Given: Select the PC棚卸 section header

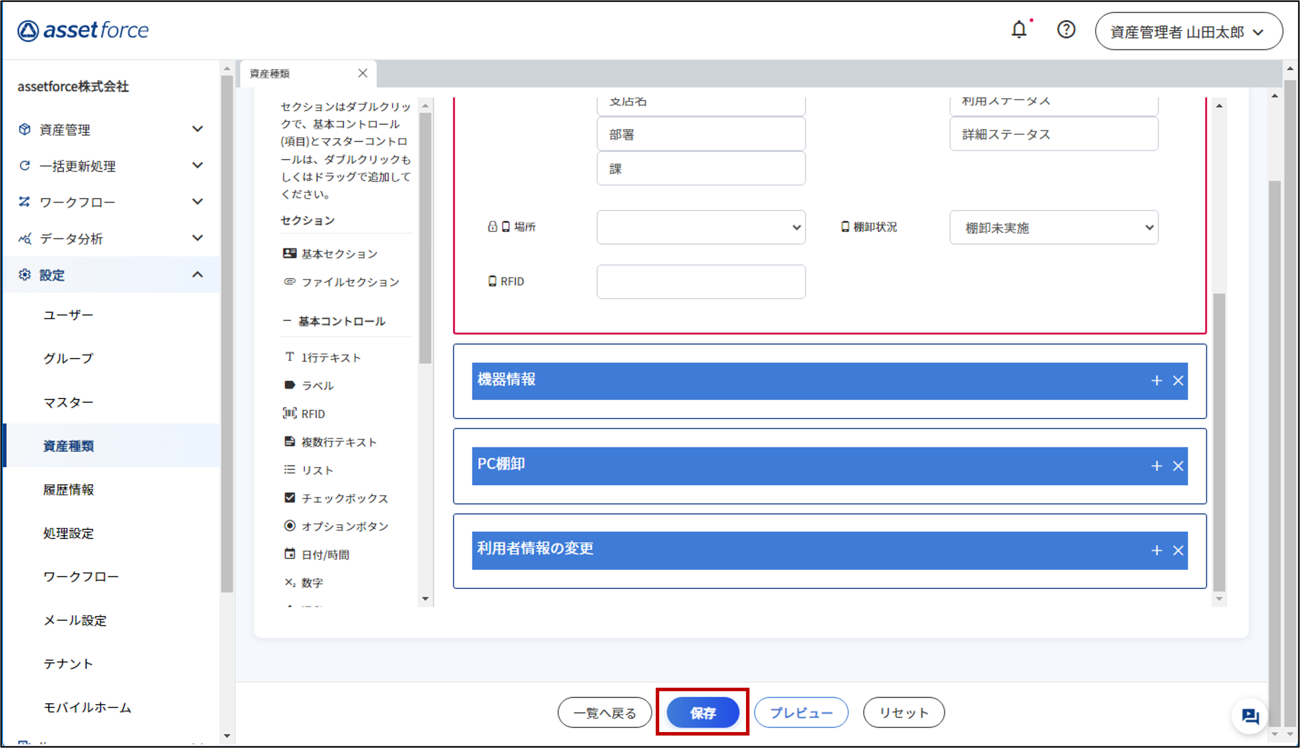Looking at the screenshot, I should click(x=830, y=466).
